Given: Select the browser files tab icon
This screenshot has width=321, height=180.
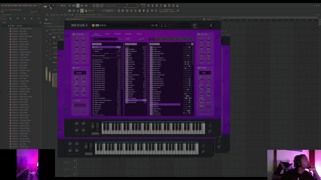Looking at the screenshot, I should [x=10, y=18].
